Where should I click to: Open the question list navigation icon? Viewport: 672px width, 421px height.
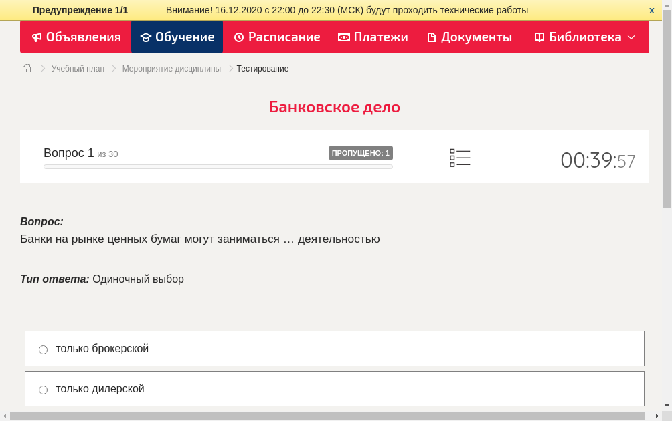coord(460,158)
